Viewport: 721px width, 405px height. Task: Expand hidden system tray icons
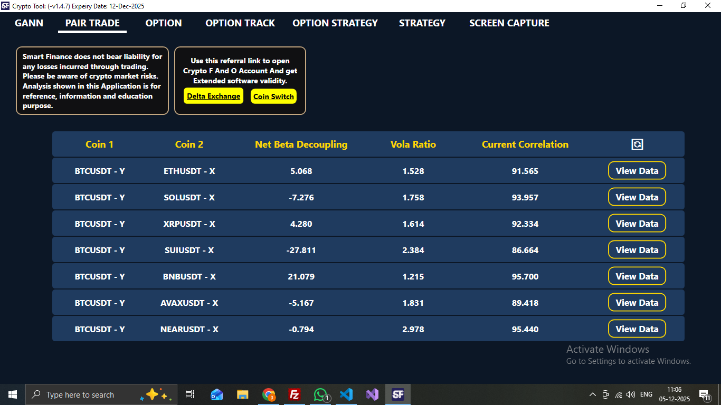(592, 394)
